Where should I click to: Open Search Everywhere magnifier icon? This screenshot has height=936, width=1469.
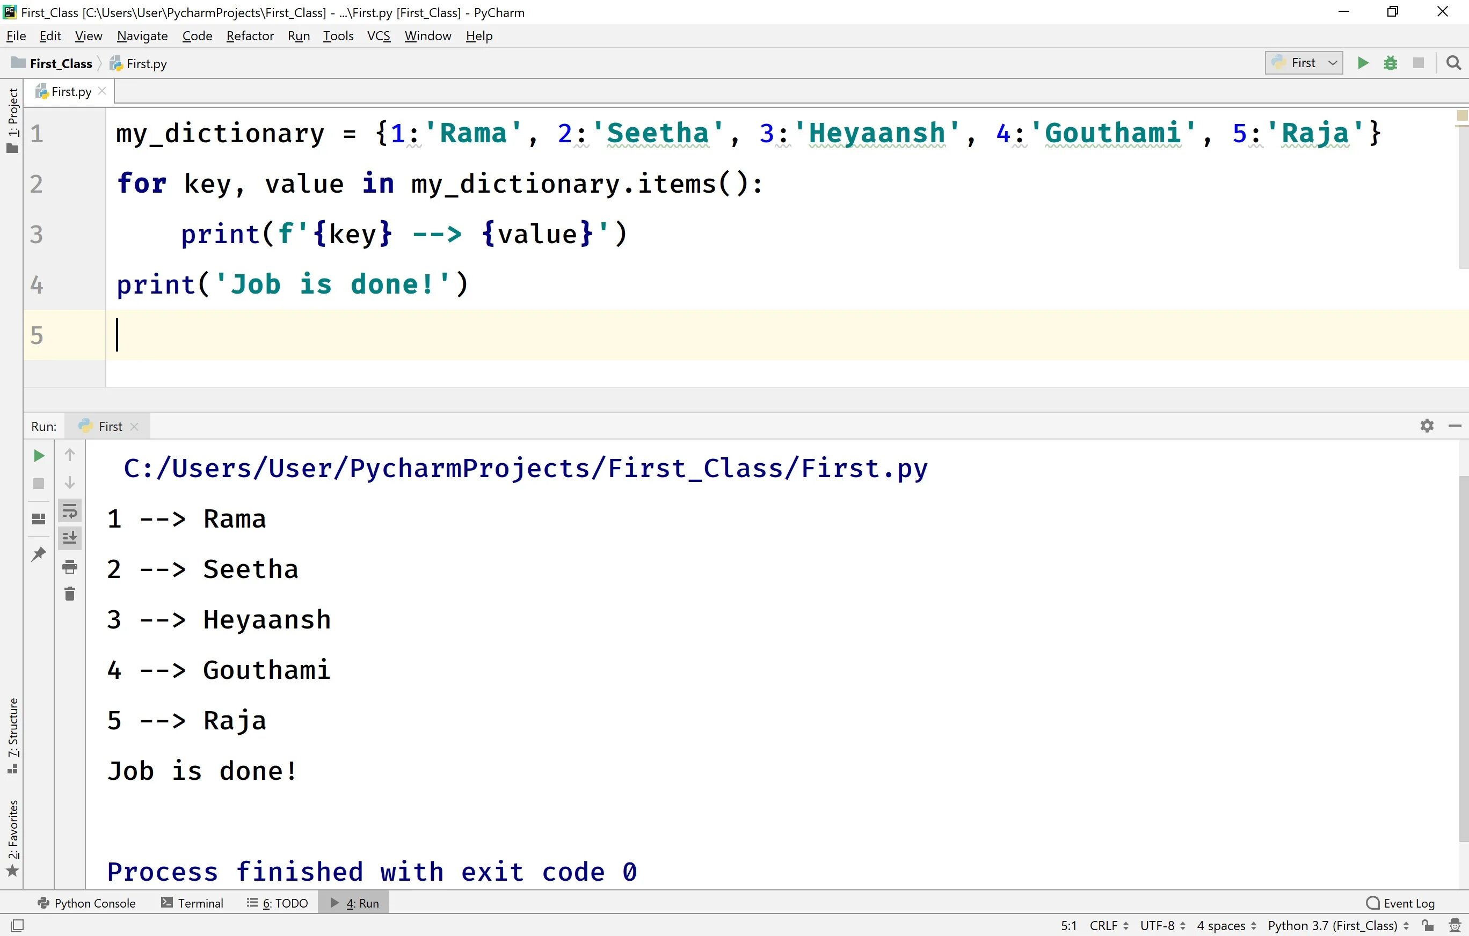coord(1454,63)
